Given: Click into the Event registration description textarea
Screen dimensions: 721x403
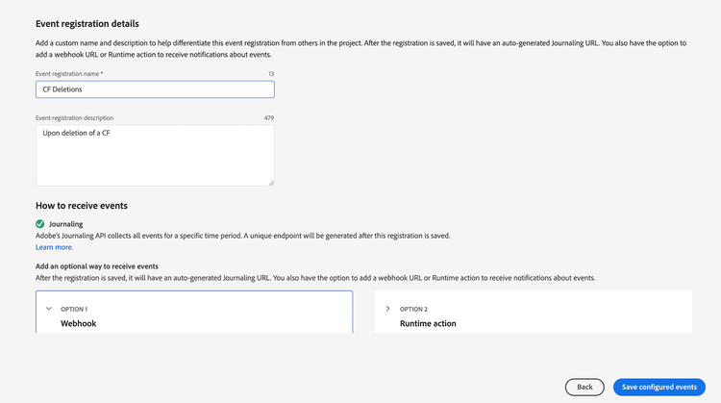Looking at the screenshot, I should coord(155,155).
